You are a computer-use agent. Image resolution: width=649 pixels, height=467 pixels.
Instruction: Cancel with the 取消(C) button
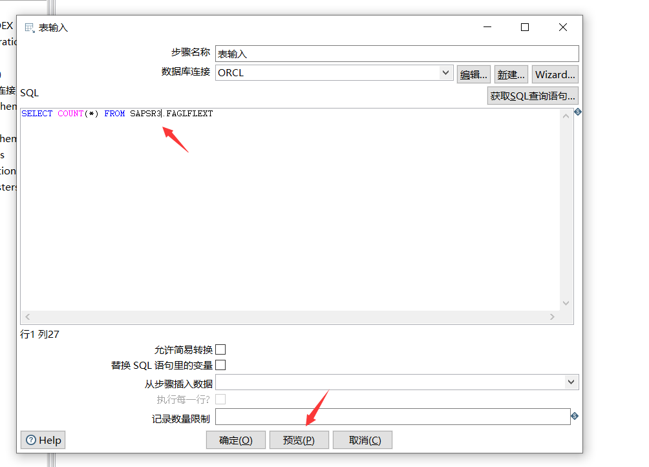(x=362, y=440)
